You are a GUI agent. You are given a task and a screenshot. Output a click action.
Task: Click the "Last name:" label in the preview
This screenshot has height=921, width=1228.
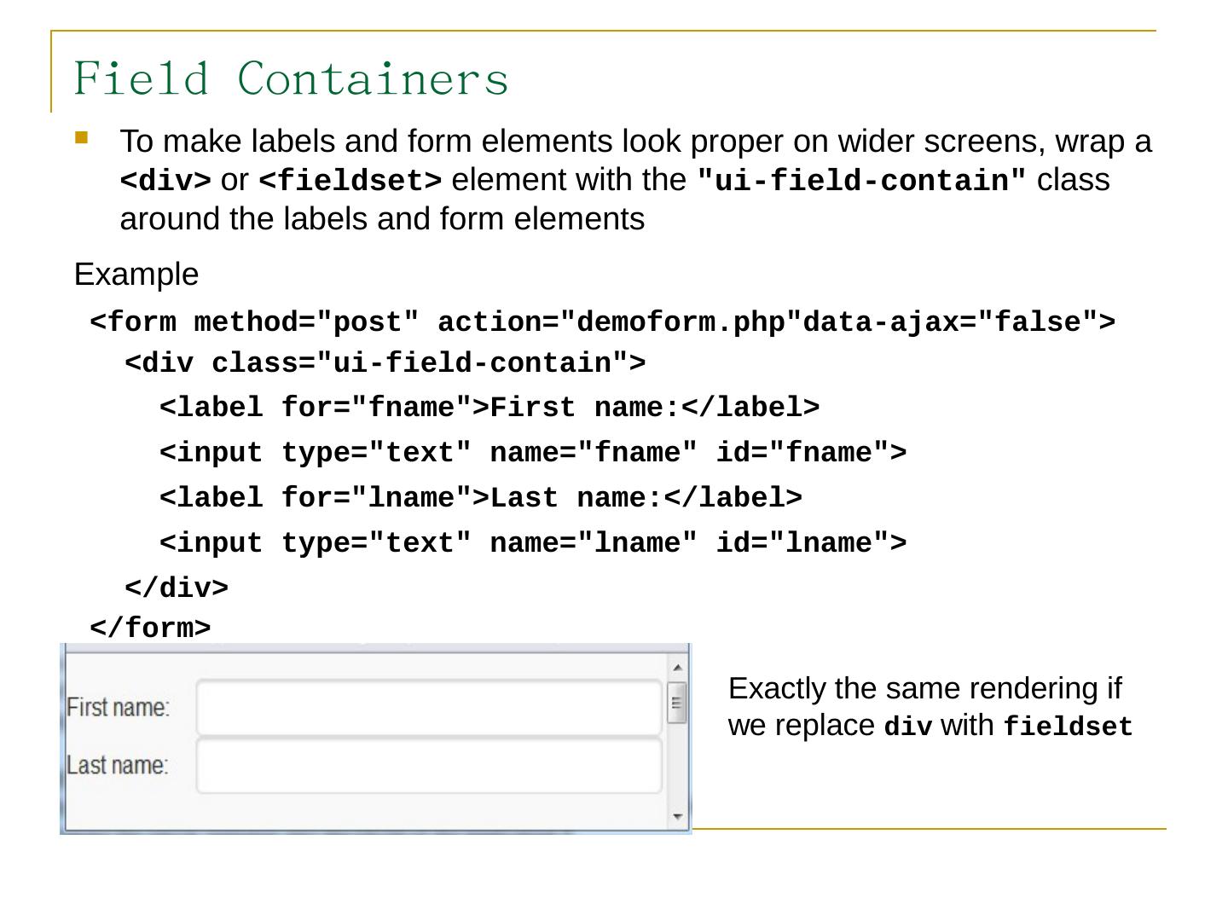pyautogui.click(x=118, y=765)
